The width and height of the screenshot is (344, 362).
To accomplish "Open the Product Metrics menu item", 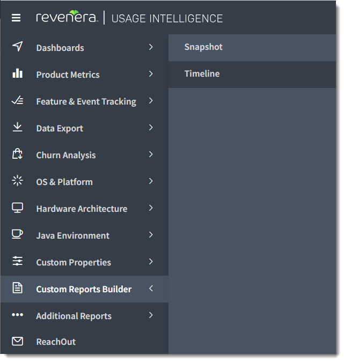I will (x=84, y=75).
